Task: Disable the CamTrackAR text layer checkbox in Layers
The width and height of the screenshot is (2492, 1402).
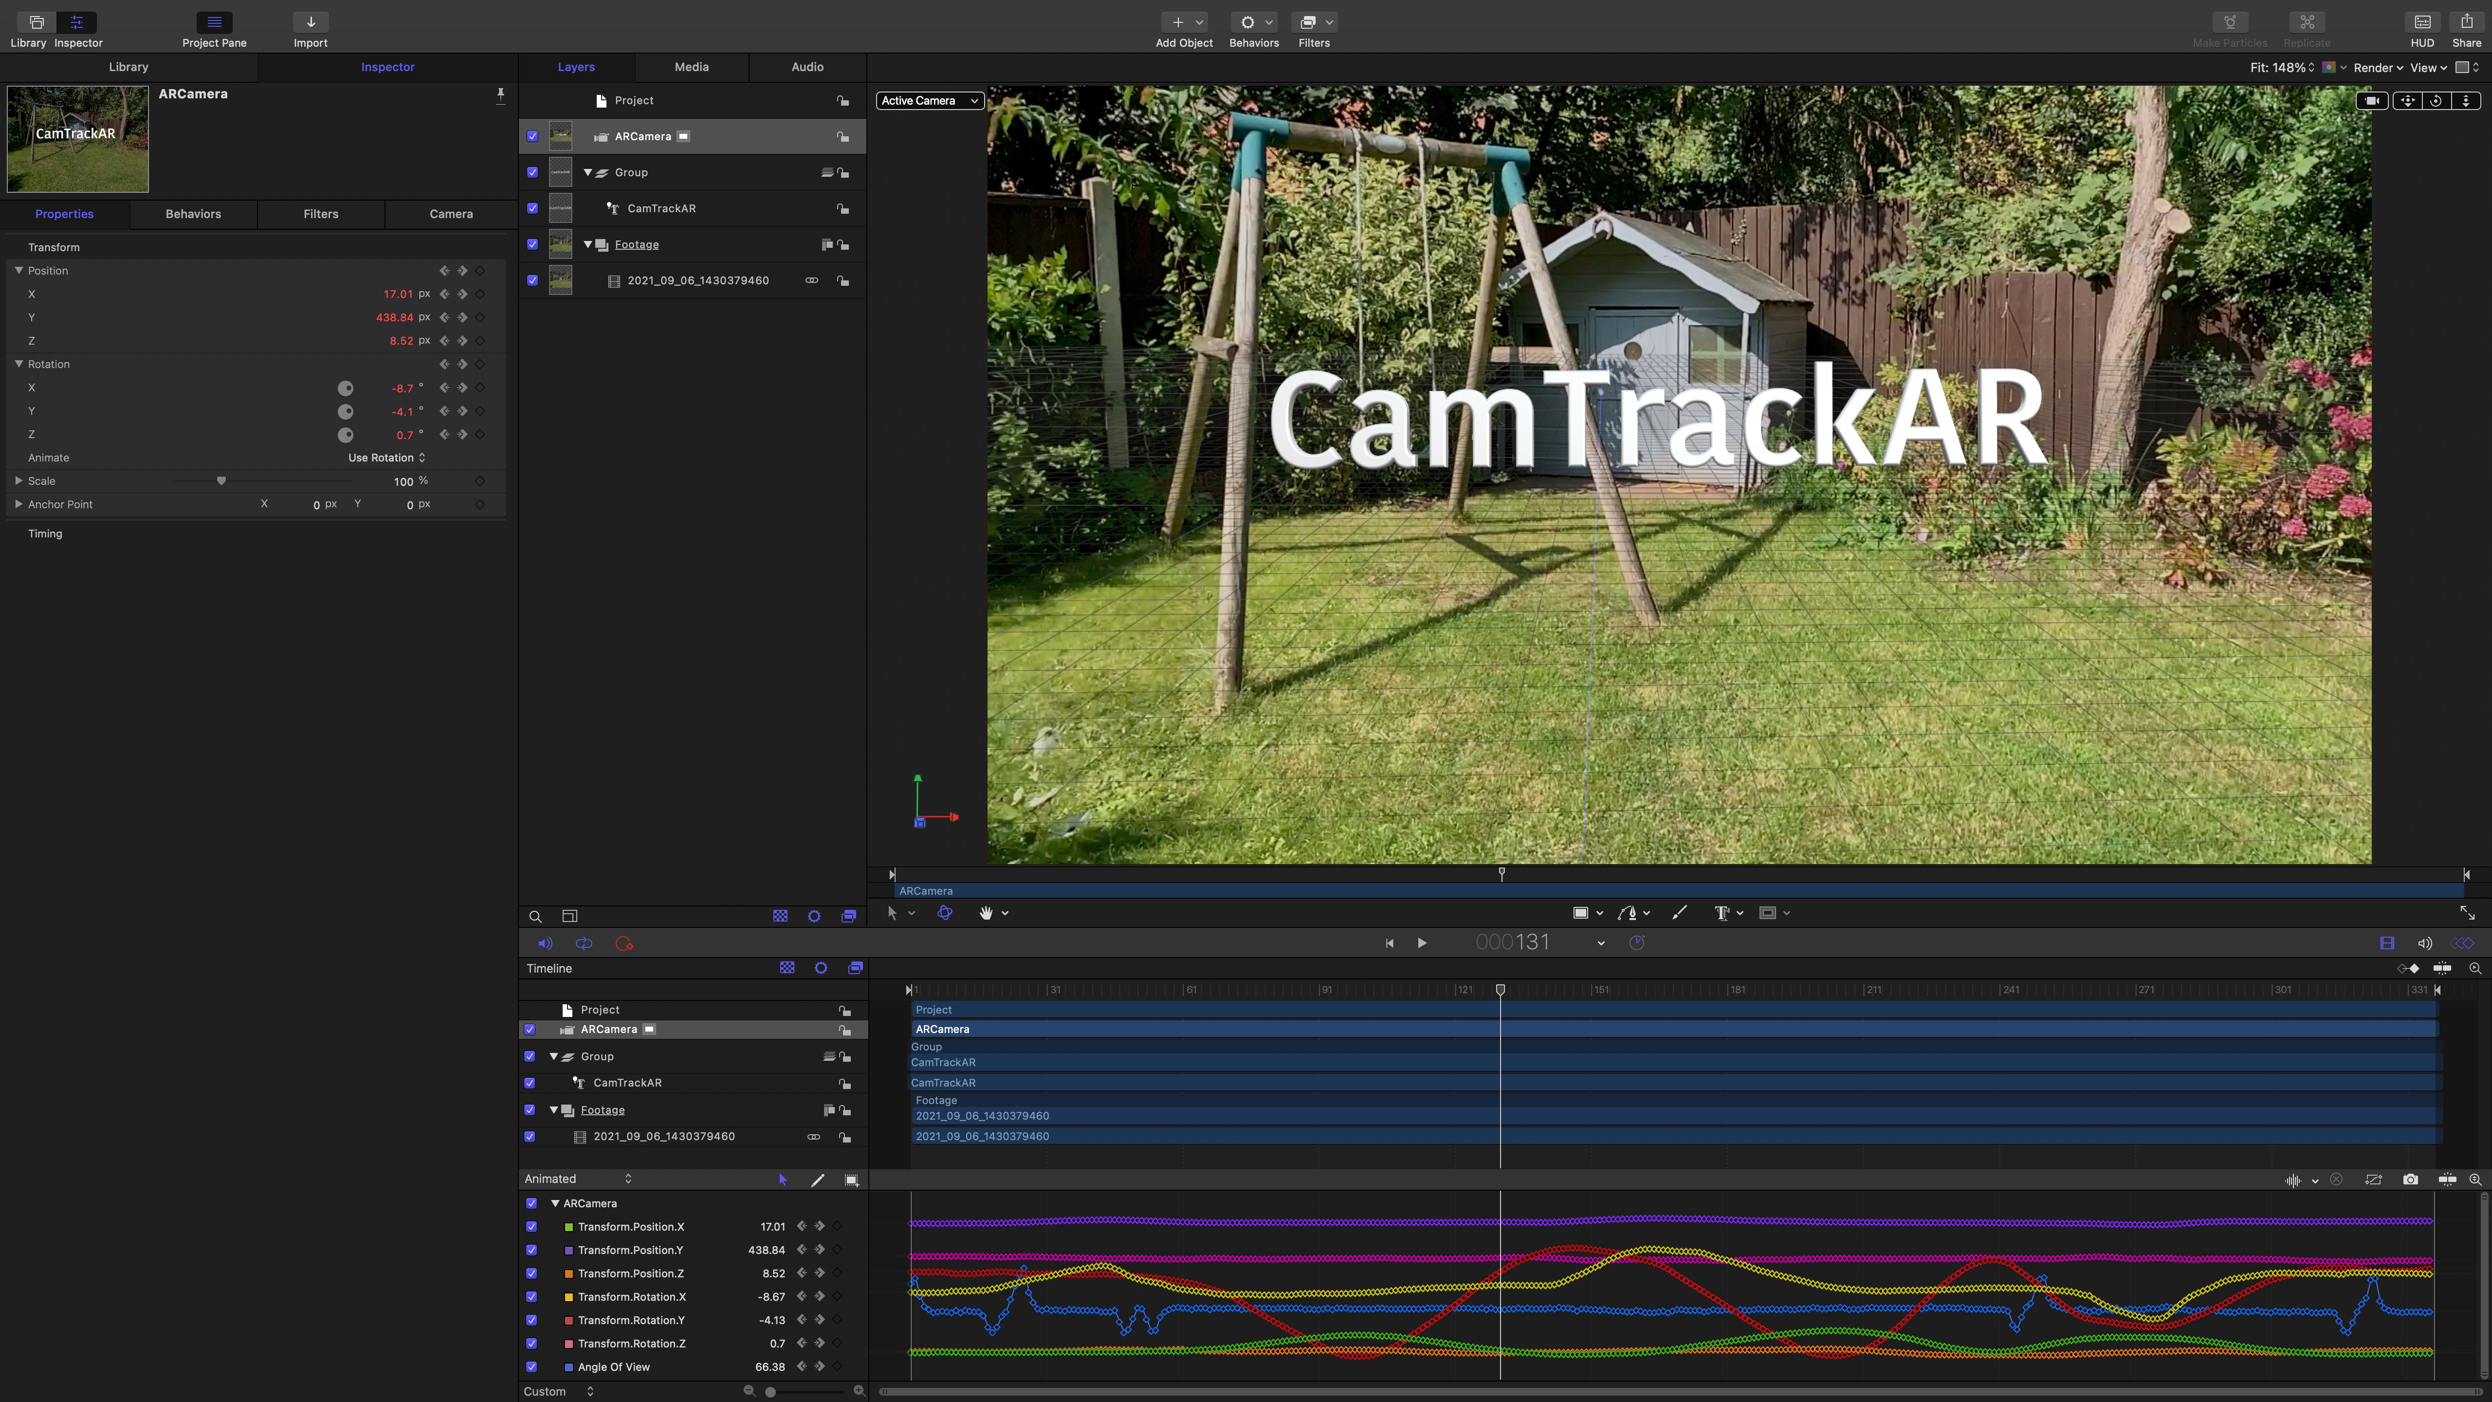Action: [x=532, y=208]
